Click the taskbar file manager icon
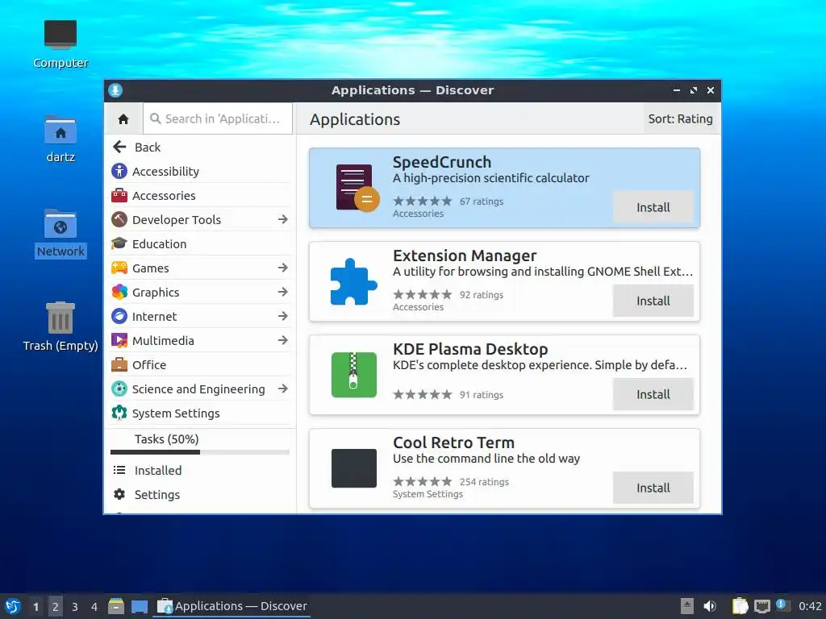Image resolution: width=826 pixels, height=619 pixels. pyautogui.click(x=116, y=606)
